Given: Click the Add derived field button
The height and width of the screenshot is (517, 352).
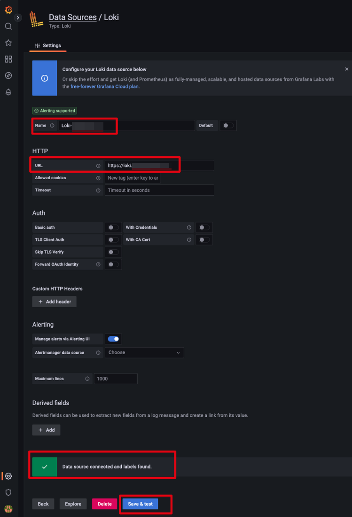Looking at the screenshot, I should coord(46,430).
